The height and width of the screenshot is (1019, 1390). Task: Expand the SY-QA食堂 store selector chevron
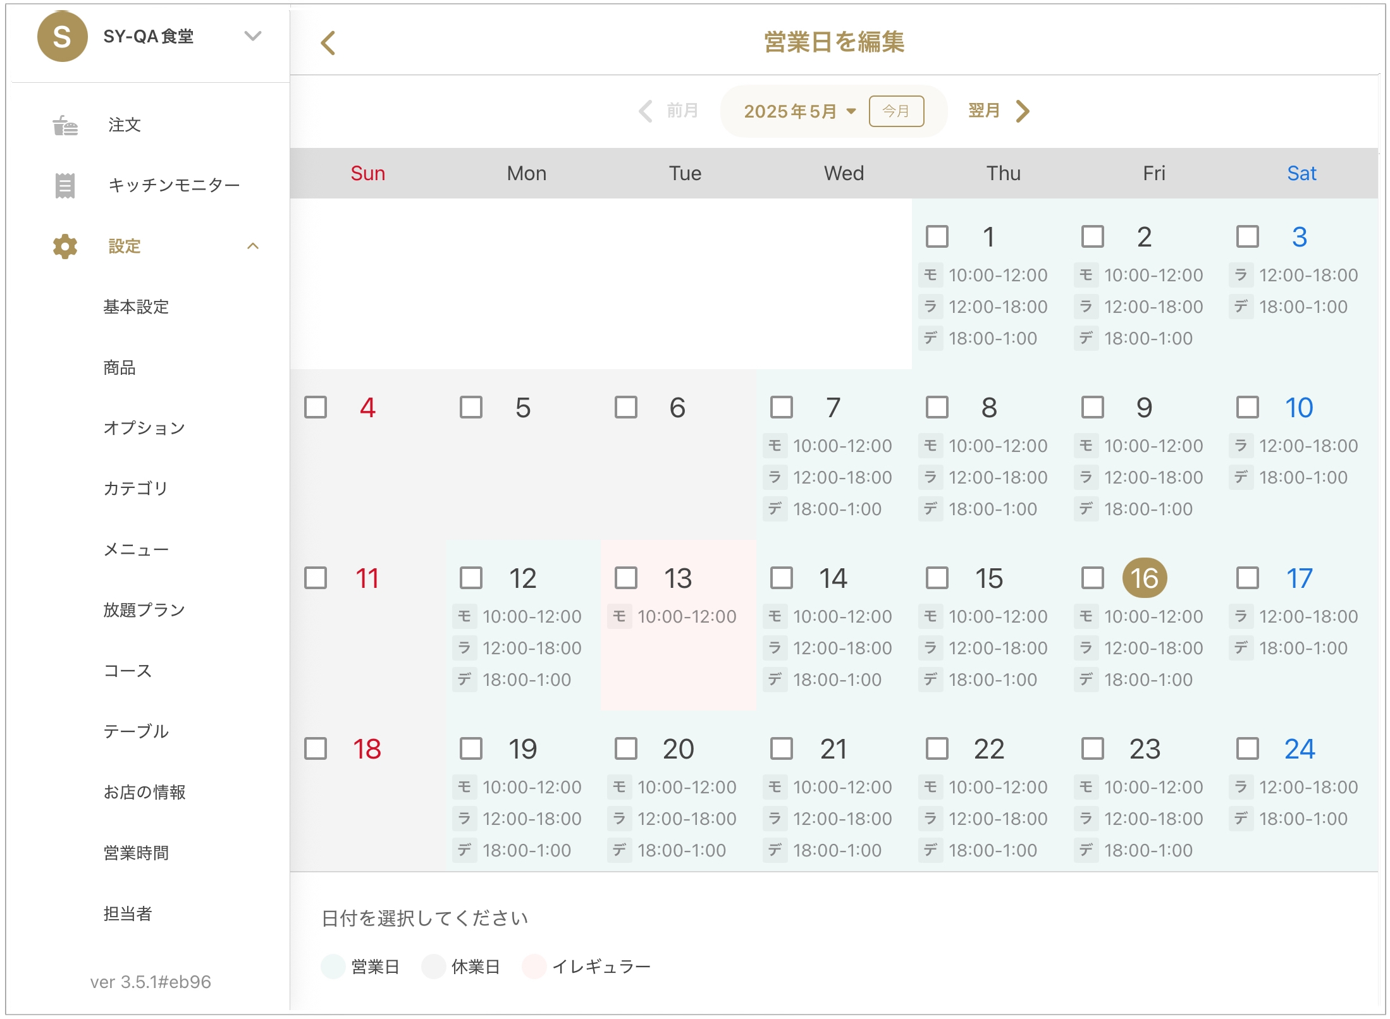point(253,37)
